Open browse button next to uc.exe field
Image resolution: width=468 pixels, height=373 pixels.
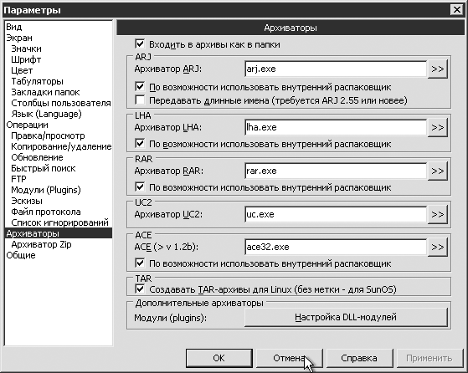click(x=438, y=215)
